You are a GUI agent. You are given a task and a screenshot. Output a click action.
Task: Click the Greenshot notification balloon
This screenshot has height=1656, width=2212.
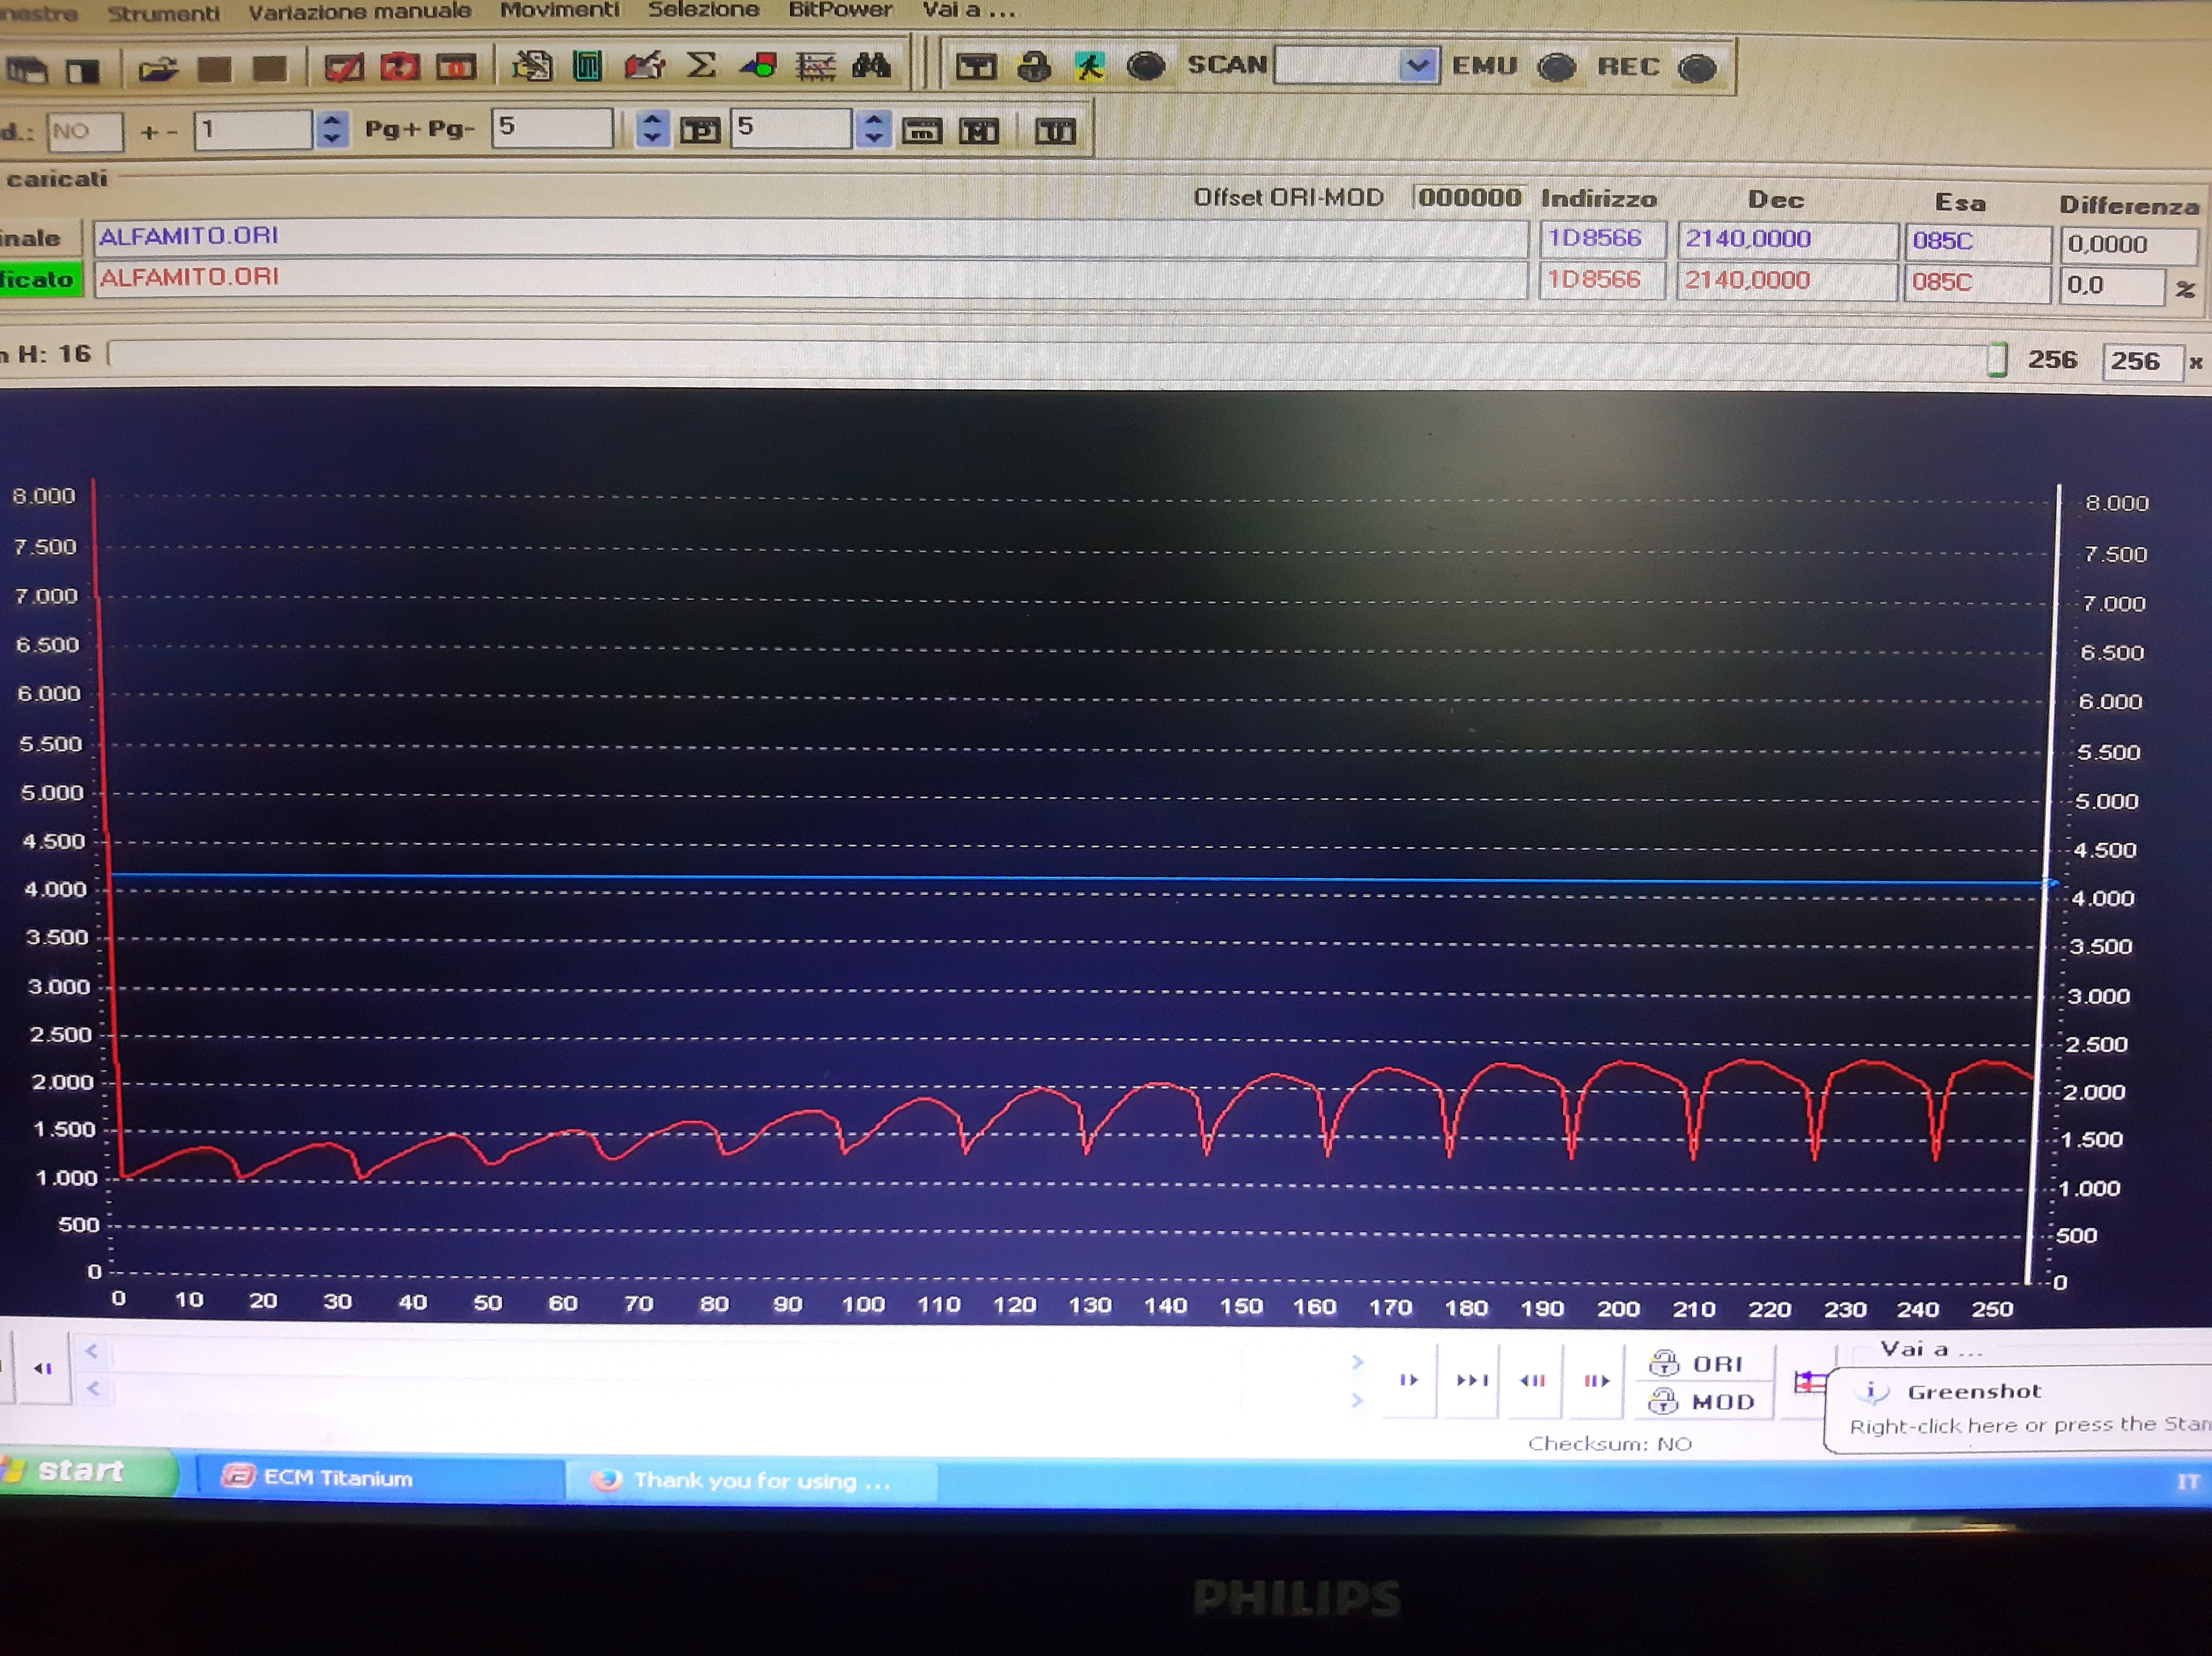click(x=2019, y=1409)
